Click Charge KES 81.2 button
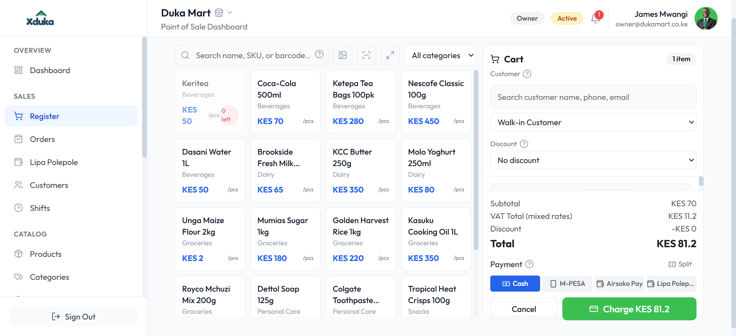Viewport: 736px width, 336px height. [629, 309]
